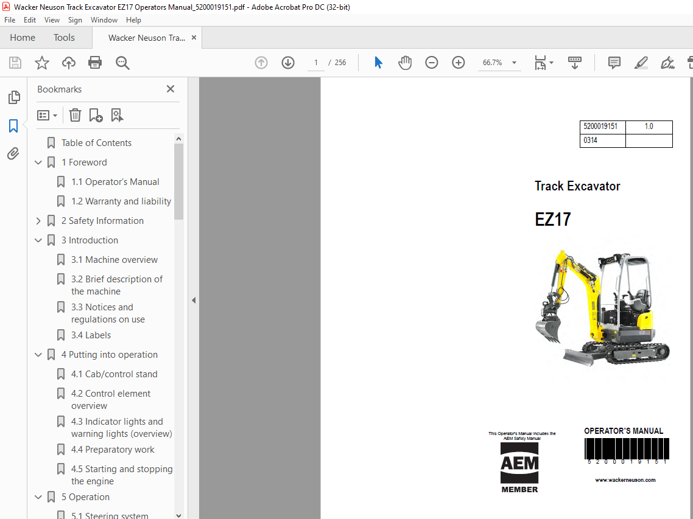Toggle scrolling mode icon
This screenshot has height=519, width=693.
[x=574, y=63]
